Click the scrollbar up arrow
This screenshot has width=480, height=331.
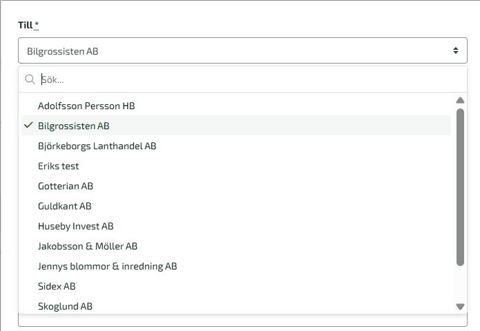coord(461,100)
